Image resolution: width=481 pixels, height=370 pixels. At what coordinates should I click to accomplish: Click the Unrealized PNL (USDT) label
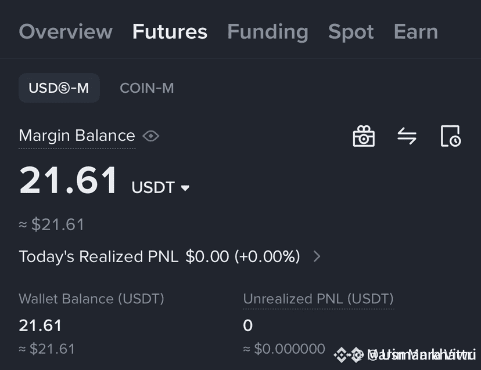click(x=318, y=299)
